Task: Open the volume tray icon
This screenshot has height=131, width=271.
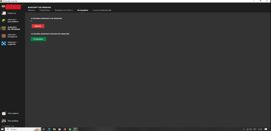Action: 251,129
